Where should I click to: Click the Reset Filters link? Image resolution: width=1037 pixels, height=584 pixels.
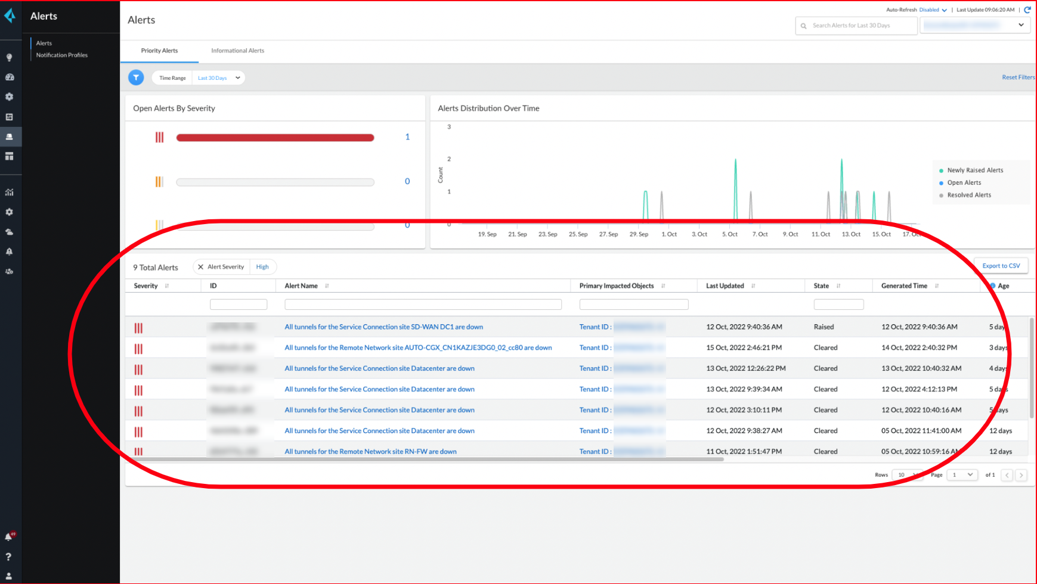coord(1018,77)
